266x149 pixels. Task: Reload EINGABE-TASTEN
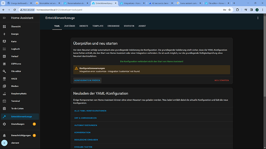pyautogui.click(x=83, y=147)
